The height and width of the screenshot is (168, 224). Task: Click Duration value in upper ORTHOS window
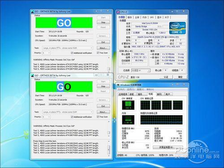[x=58, y=36]
